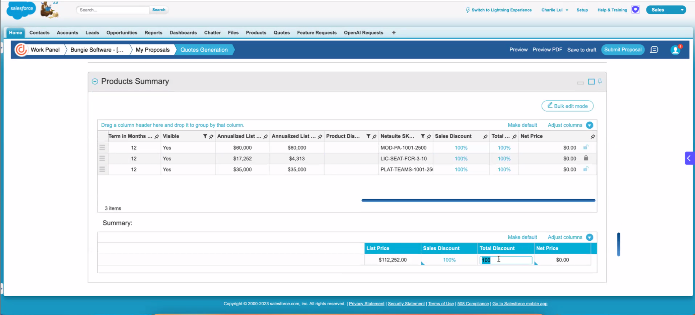Open the Sales app dropdown menu
The height and width of the screenshot is (315, 695).
tap(682, 10)
